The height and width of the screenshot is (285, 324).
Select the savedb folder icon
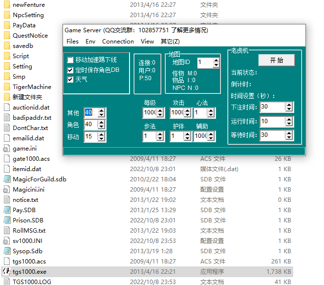pyautogui.click(x=7, y=45)
